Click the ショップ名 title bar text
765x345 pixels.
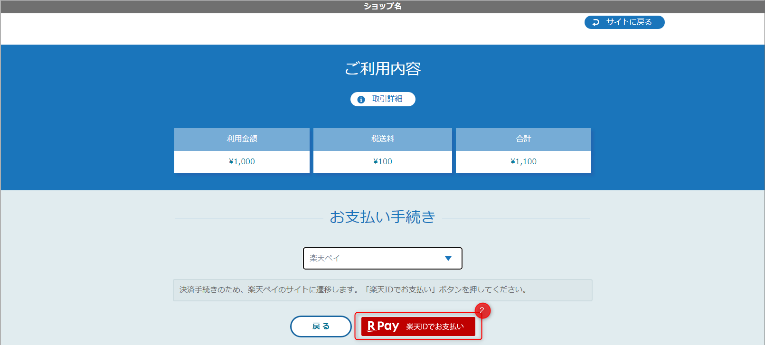[383, 6]
